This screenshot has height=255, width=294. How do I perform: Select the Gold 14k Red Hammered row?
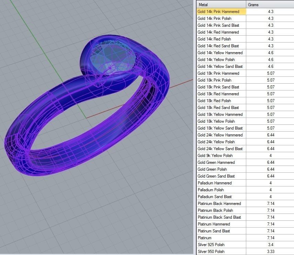(x=245, y=32)
